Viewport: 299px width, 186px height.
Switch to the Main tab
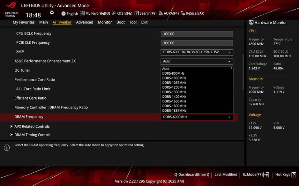44,22
